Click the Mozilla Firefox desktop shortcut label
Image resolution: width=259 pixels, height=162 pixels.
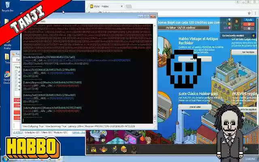7,47
